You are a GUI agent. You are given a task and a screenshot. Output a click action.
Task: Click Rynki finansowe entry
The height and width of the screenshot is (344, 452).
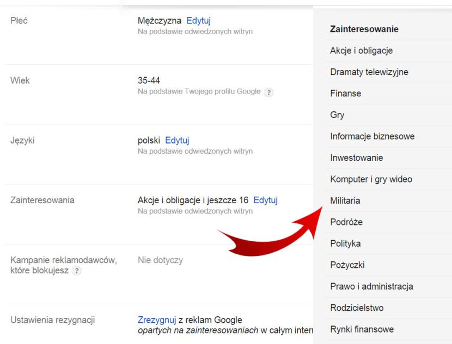pyautogui.click(x=362, y=329)
